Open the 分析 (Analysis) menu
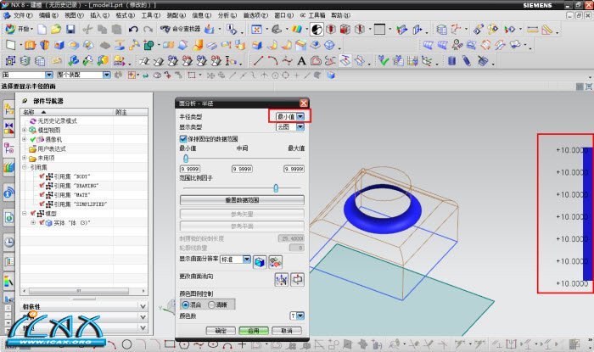The image size is (594, 352). (x=227, y=15)
